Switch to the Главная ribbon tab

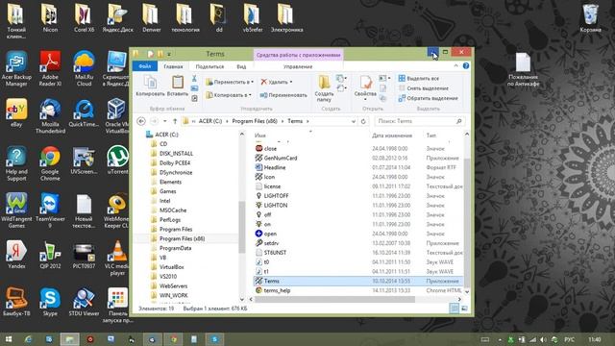click(173, 66)
